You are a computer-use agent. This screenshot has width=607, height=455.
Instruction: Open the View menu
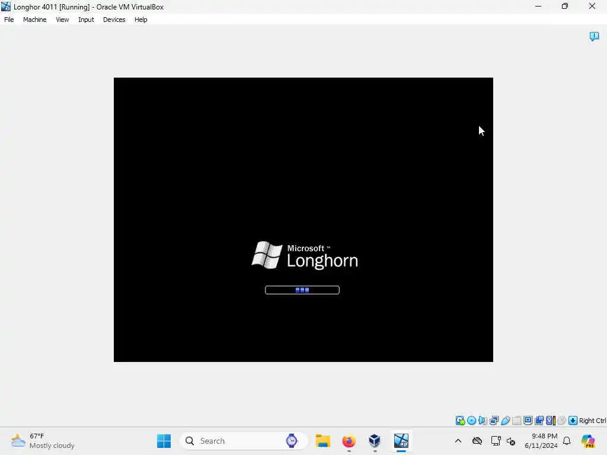62,20
